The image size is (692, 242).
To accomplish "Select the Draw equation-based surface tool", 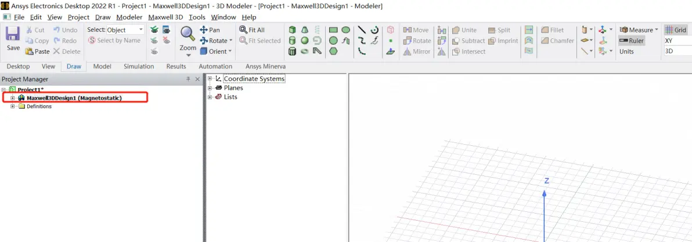I will point(346,41).
